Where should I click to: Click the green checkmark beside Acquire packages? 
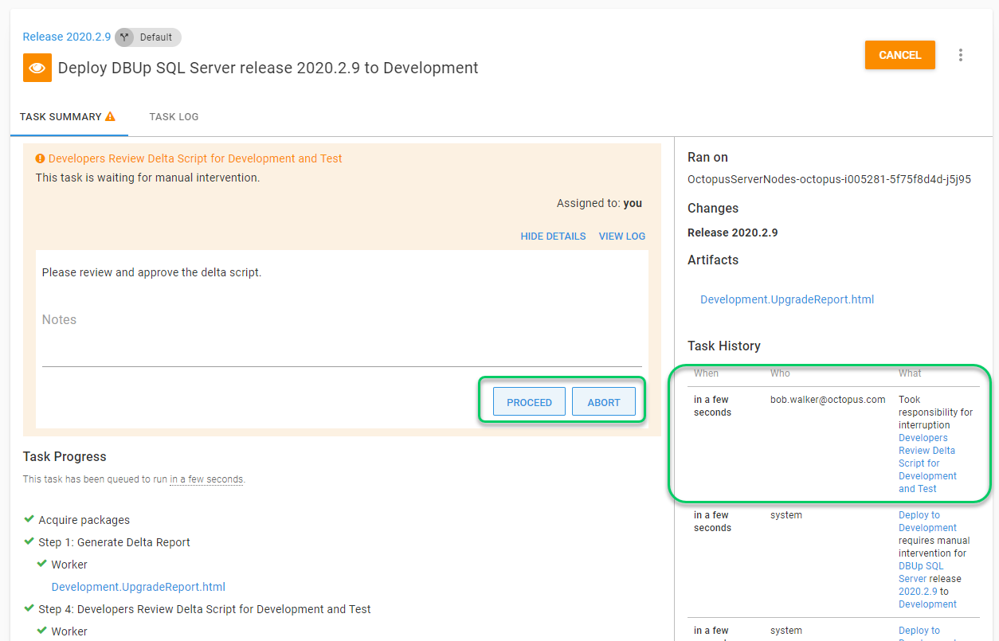(29, 520)
